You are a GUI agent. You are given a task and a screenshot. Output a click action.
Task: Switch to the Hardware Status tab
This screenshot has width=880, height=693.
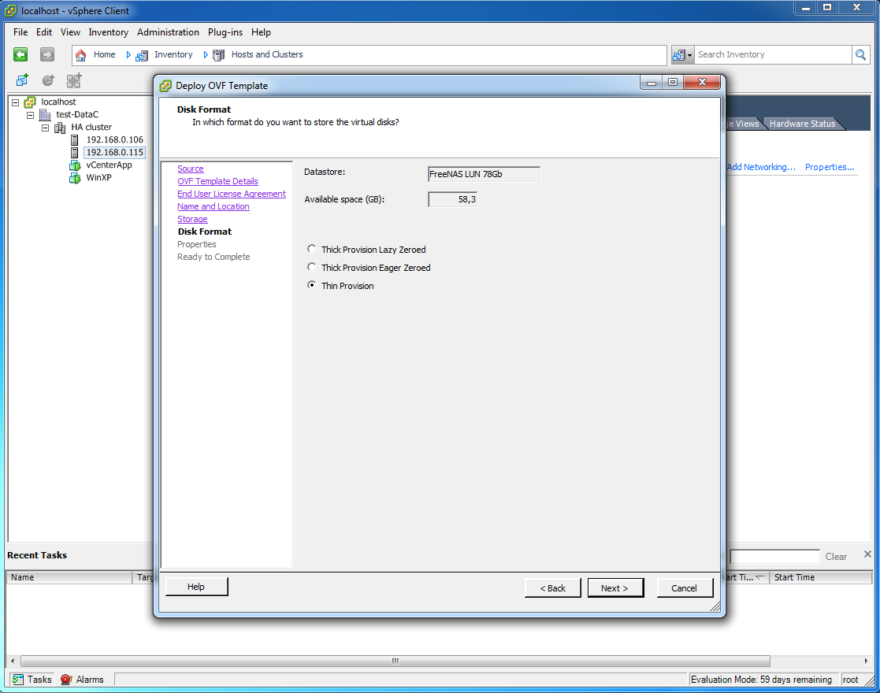click(x=802, y=124)
